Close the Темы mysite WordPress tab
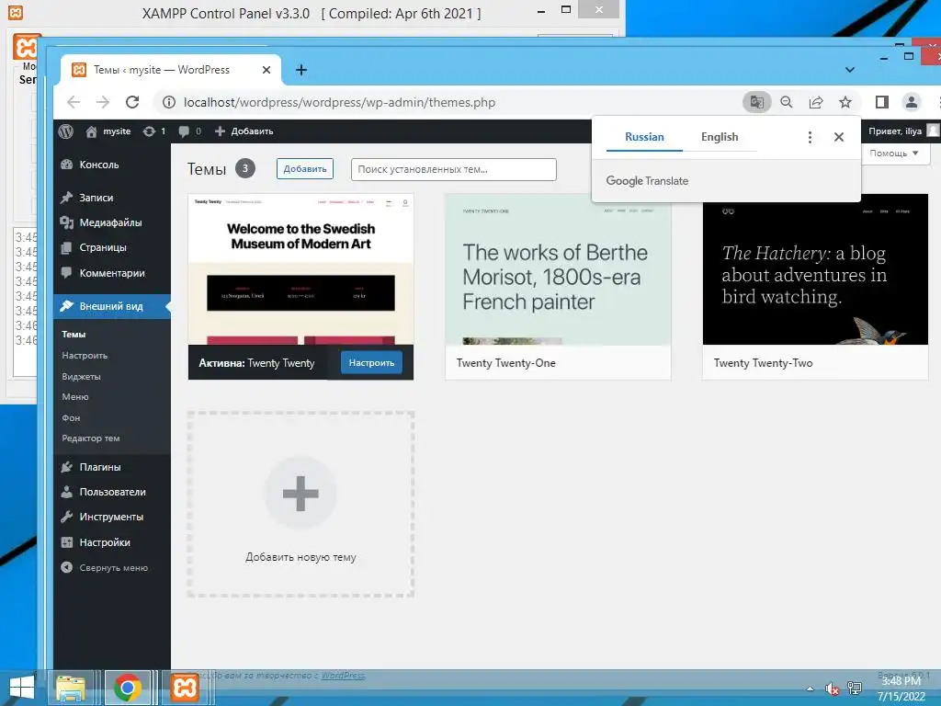The width and height of the screenshot is (941, 706). click(266, 70)
